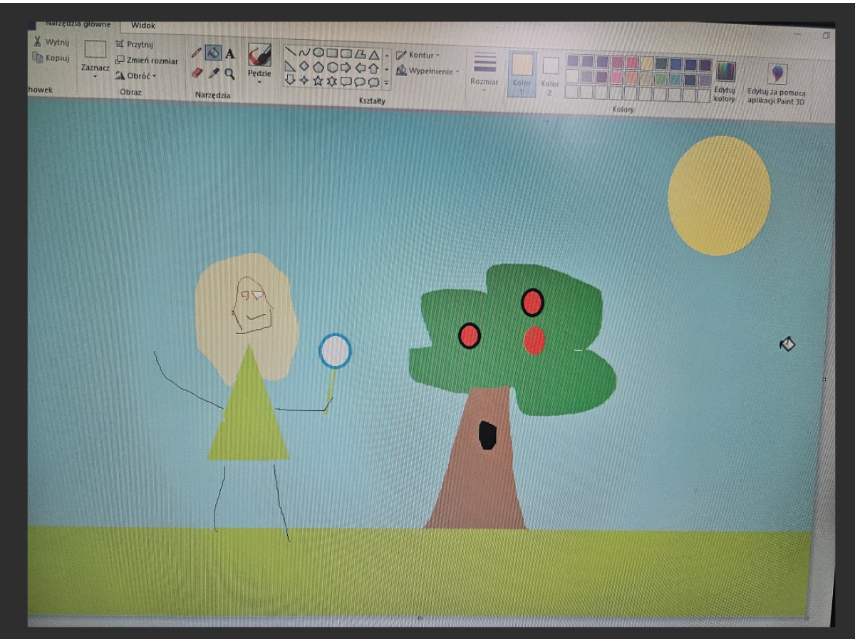Select the Pencil tool
Viewport: 855px width, 641px height.
197,53
